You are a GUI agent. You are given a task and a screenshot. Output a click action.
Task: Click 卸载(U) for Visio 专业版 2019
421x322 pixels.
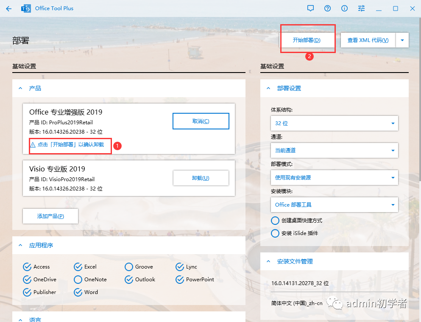point(201,178)
